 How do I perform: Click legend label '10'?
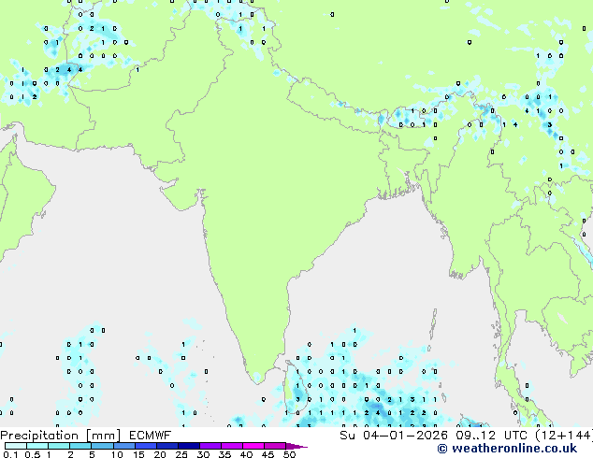point(117,454)
